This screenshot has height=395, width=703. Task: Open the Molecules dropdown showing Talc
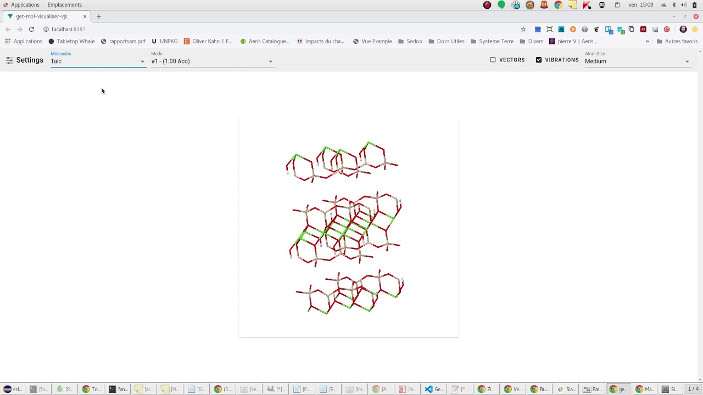(98, 61)
